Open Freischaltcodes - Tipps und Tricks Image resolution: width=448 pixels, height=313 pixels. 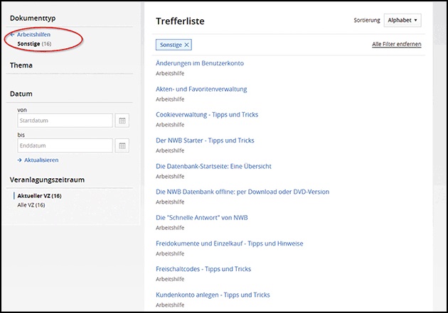(203, 269)
